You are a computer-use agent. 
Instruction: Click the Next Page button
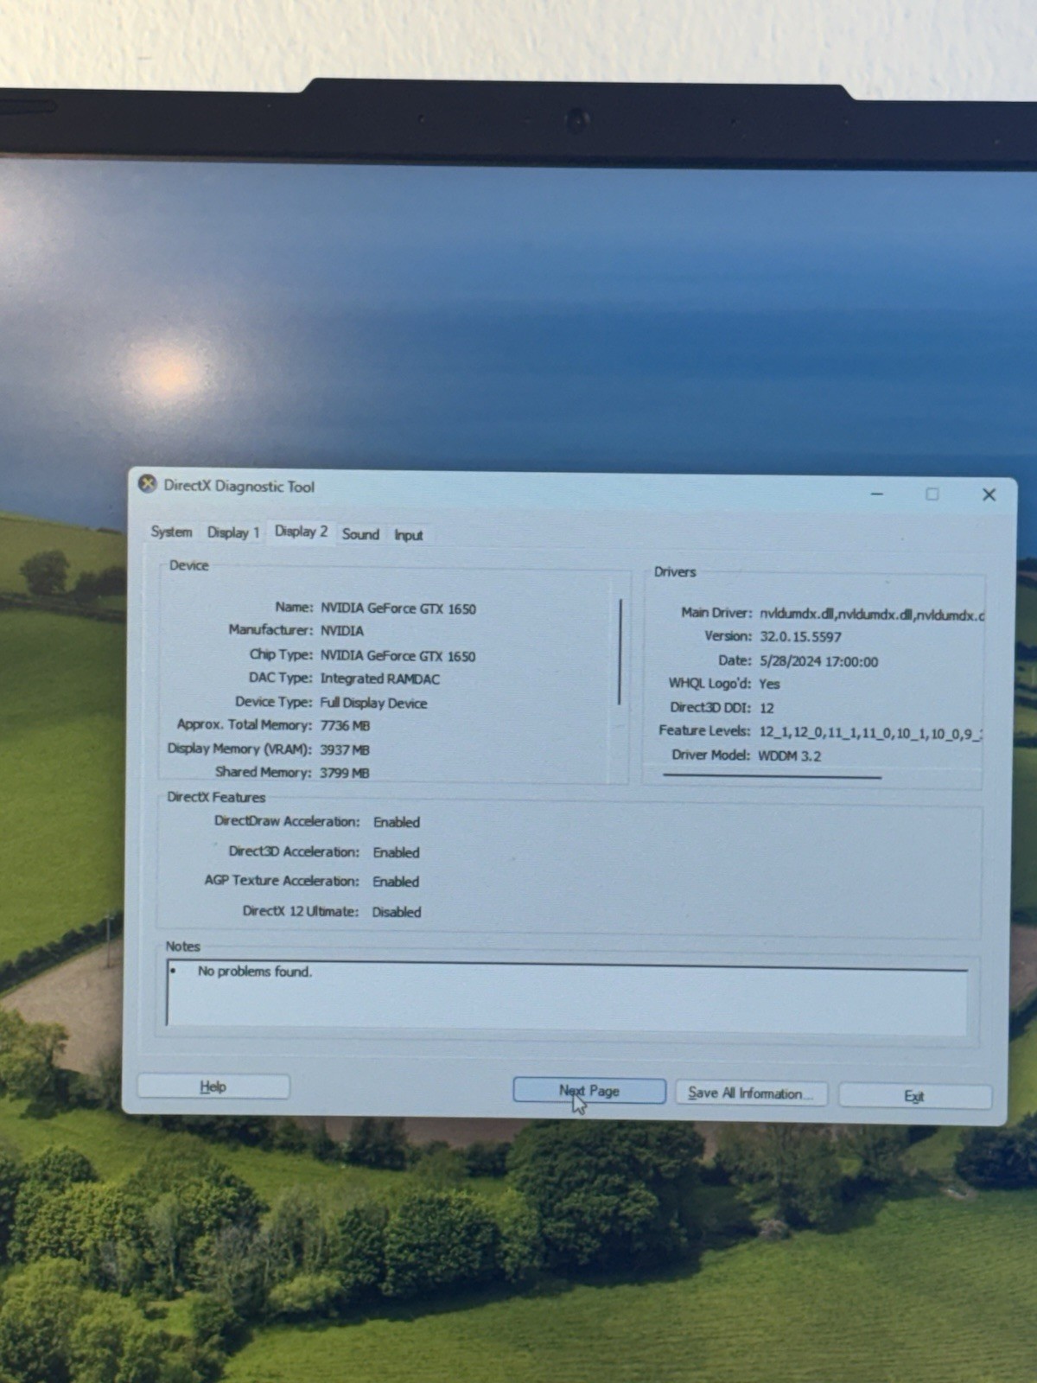[x=589, y=1091]
